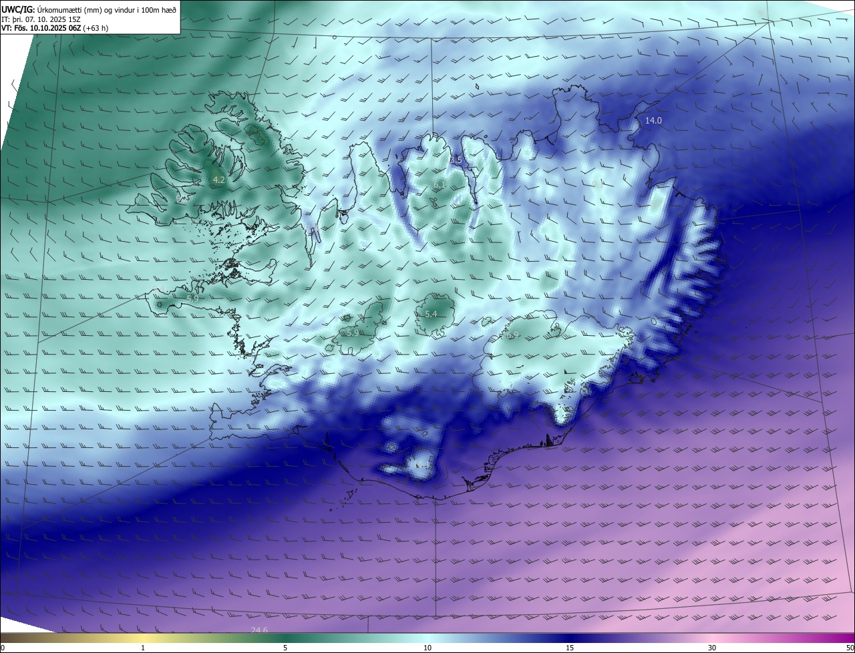Click the '0' tick on the colour scale
855x653 pixels.
[3, 648]
